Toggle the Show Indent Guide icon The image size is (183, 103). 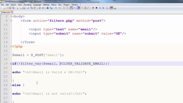point(78,8)
